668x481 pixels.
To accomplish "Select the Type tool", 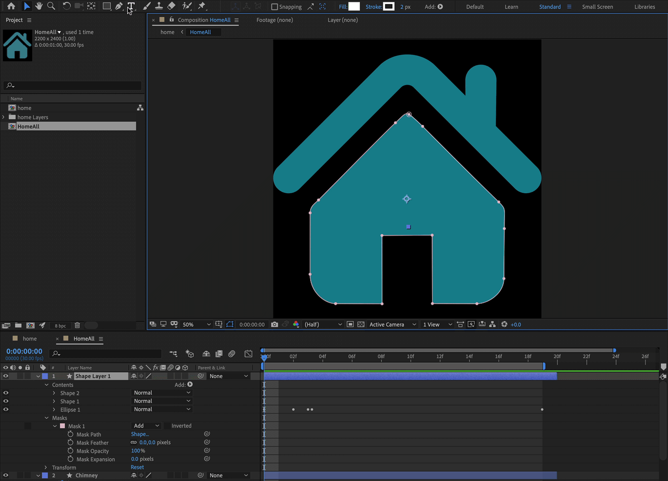I will 131,6.
